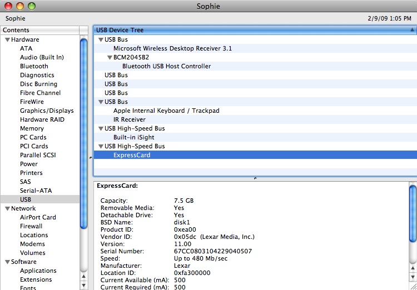
Task: Select Apple Internal Keyboard / Trackpad row
Action: click(x=255, y=111)
